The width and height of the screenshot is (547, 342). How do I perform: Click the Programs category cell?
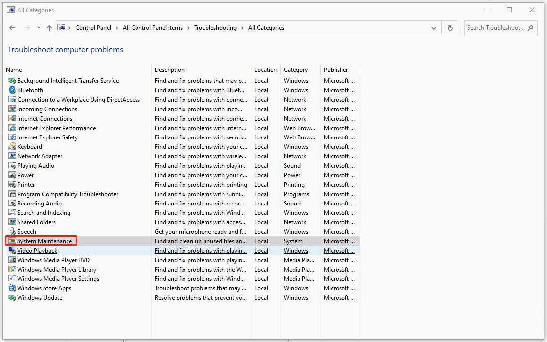(296, 194)
